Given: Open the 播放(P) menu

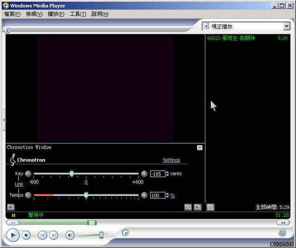Looking at the screenshot, I should tap(56, 14).
